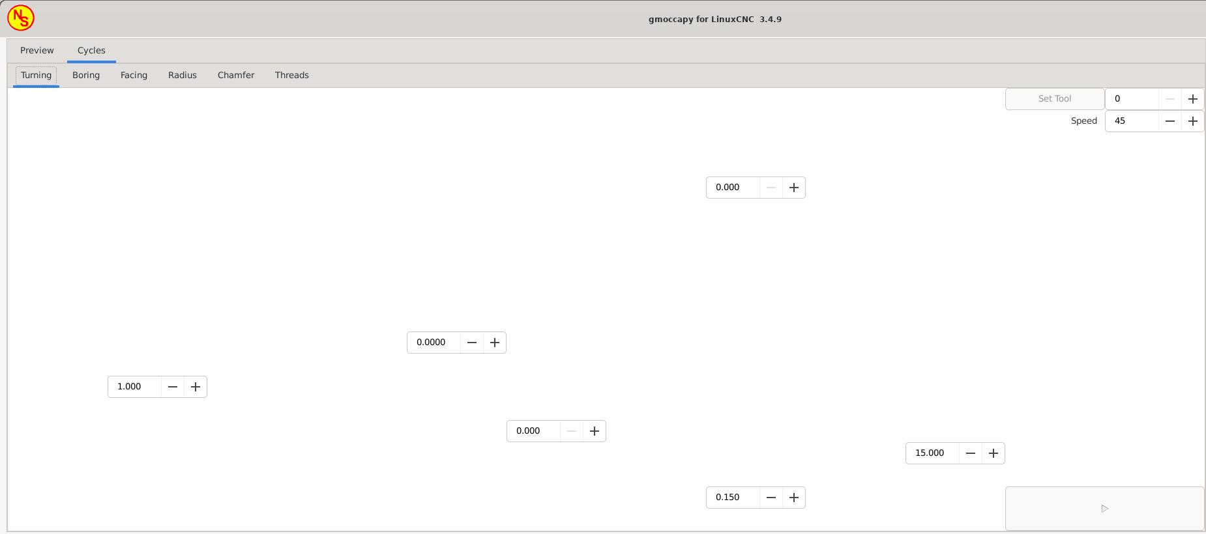Screen dimensions: 1206x534
Task: Increment the 1.000 spinner
Action: [195, 387]
